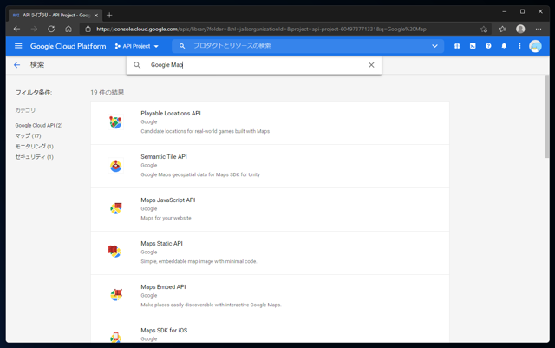Open the API Project selector dropdown
This screenshot has width=555, height=348.
pyautogui.click(x=137, y=46)
